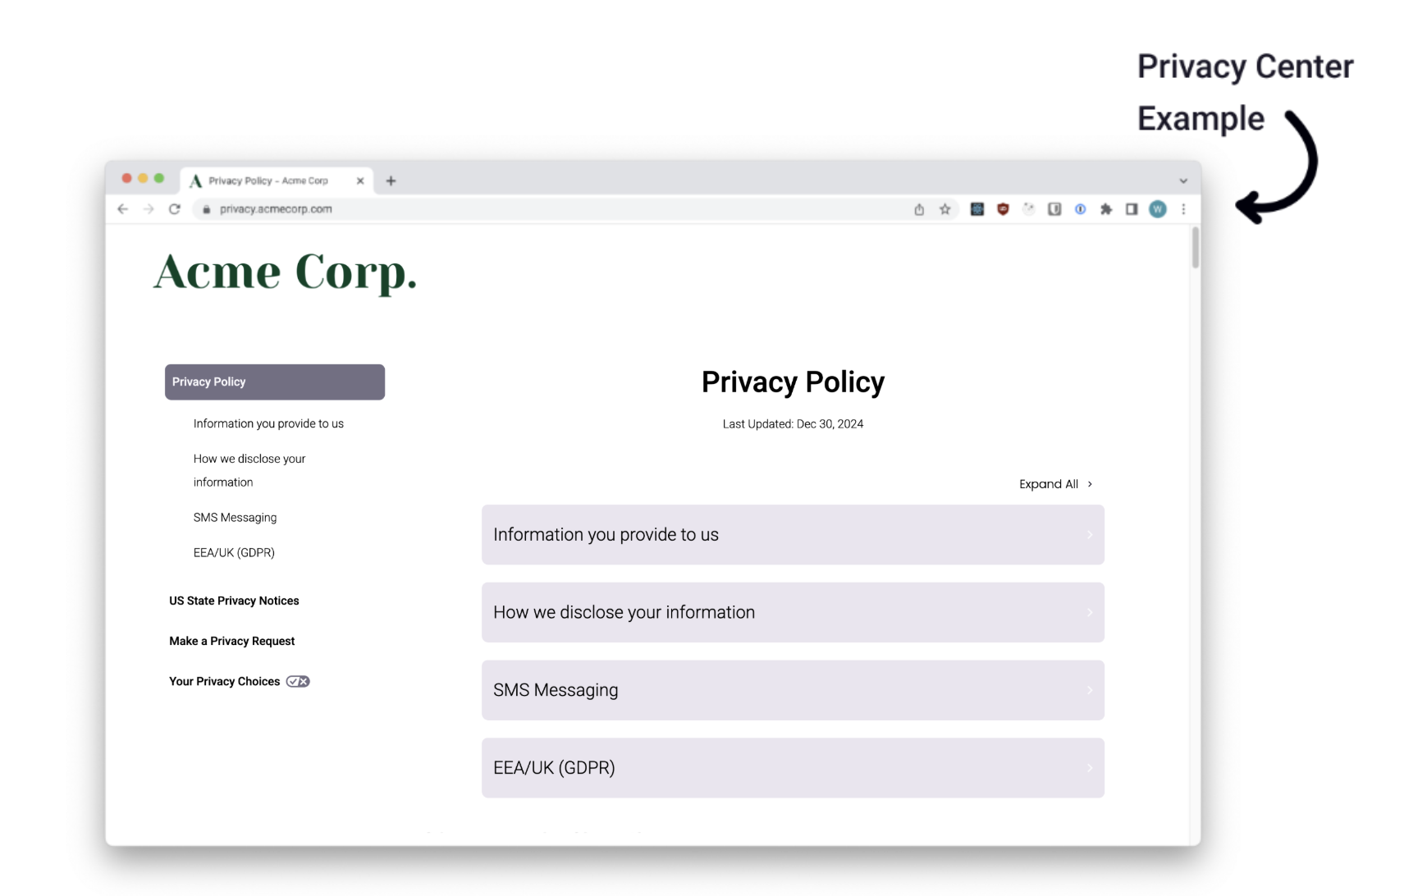1418x896 pixels.
Task: Expand the EEA/UK (GDPR) accordion panel
Action: point(792,768)
